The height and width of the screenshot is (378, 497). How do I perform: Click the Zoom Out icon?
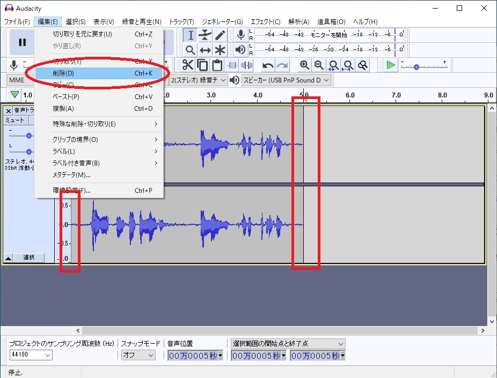click(x=319, y=65)
